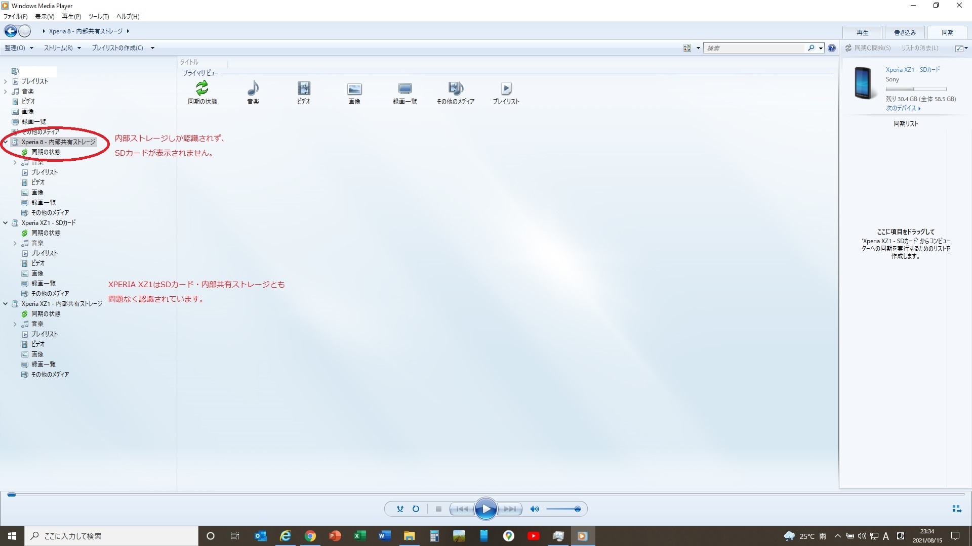Adjust the volume slider
972x546 pixels.
(563, 509)
